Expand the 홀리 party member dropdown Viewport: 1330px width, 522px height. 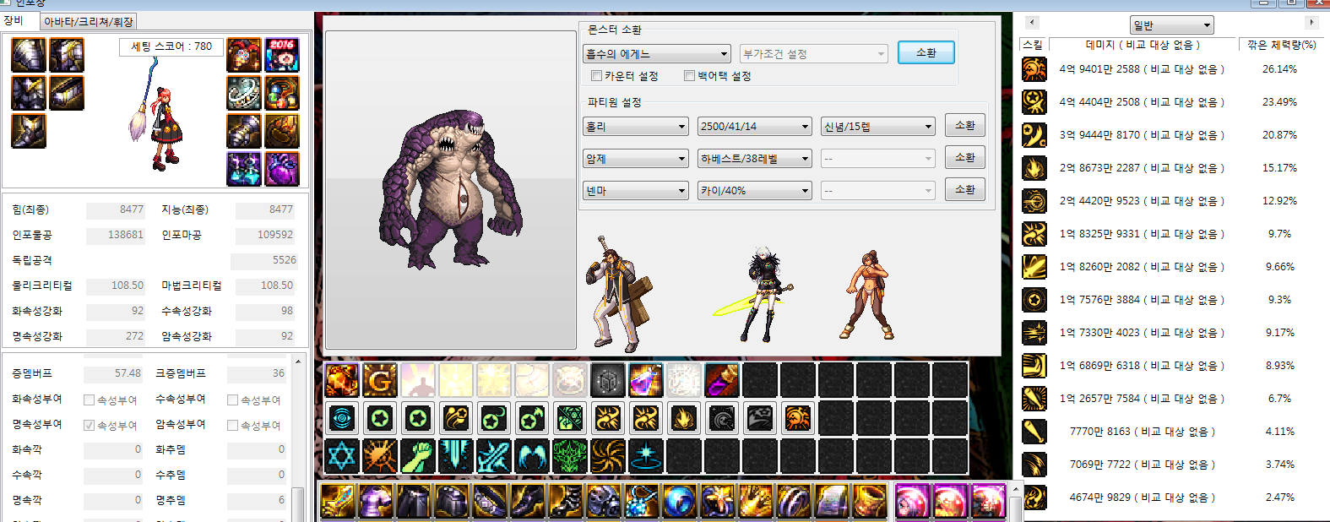[x=636, y=127]
